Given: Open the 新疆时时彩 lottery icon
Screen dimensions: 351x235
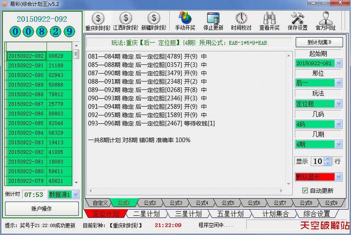Looking at the screenshot, I should click(x=154, y=18).
